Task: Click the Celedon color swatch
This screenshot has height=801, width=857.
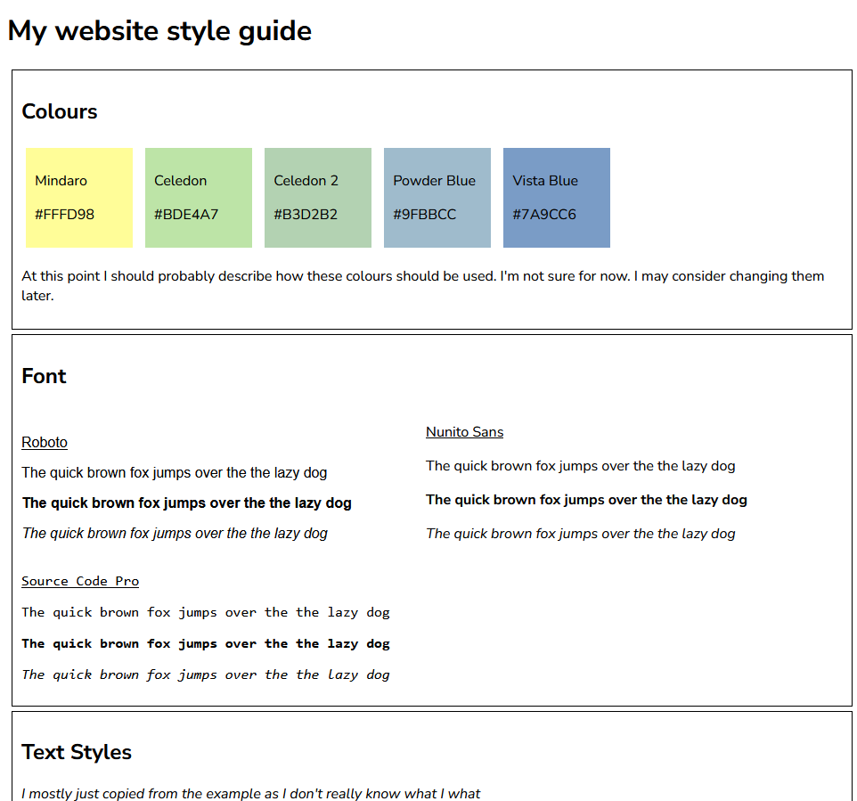Action: click(198, 197)
